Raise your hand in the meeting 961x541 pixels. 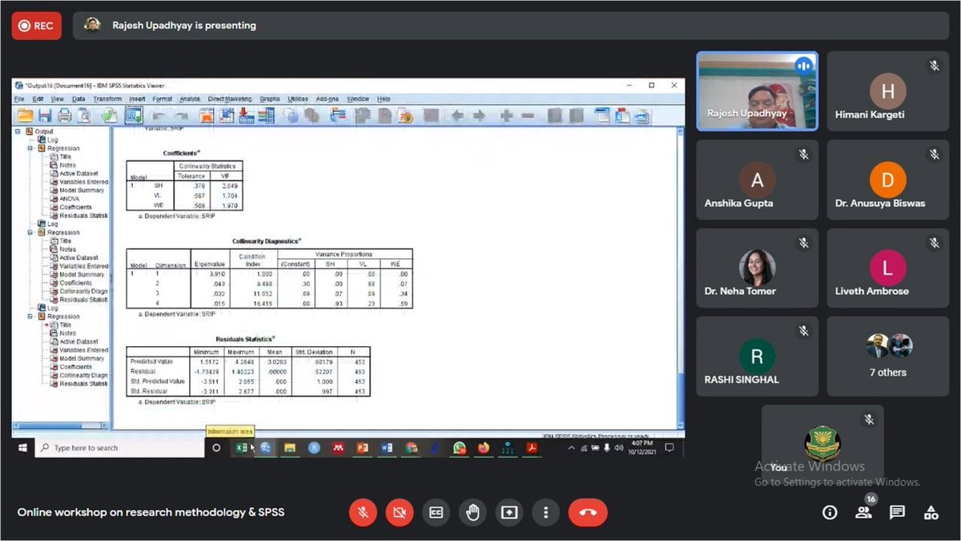(x=473, y=512)
